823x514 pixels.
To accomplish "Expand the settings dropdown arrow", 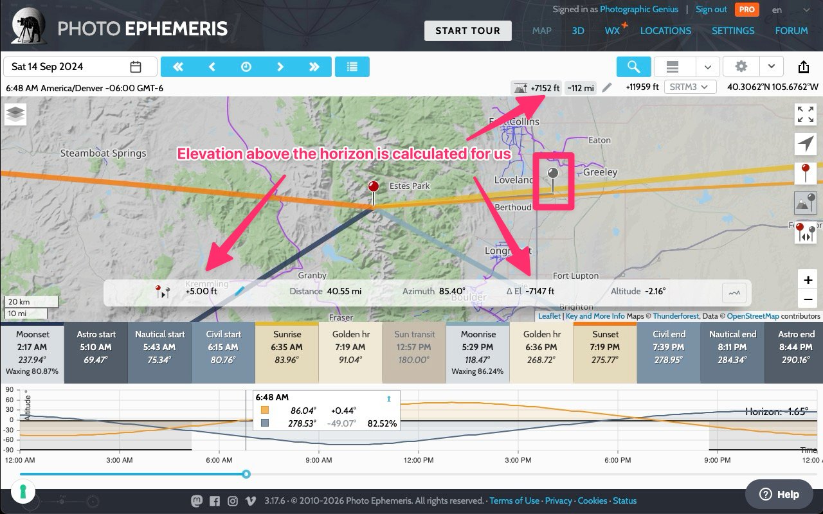I will click(x=771, y=67).
